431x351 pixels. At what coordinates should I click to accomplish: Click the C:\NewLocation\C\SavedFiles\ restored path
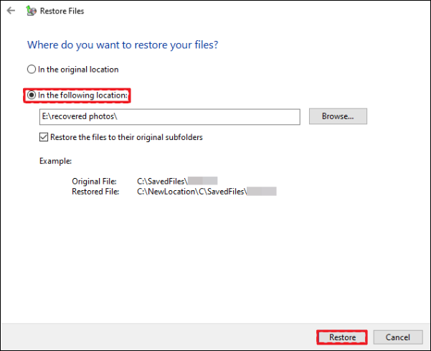tap(191, 192)
